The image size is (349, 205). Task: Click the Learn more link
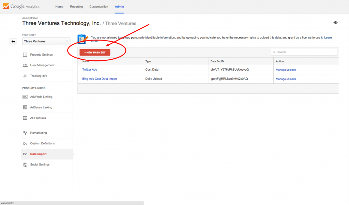tap(328, 38)
